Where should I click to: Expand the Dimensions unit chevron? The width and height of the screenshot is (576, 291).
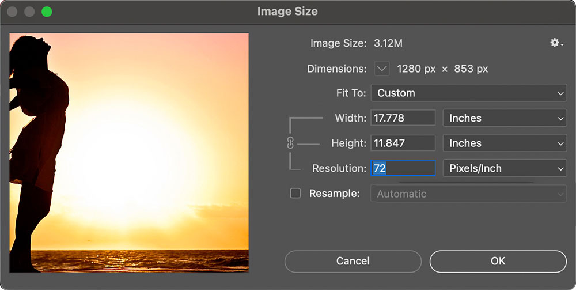point(382,69)
